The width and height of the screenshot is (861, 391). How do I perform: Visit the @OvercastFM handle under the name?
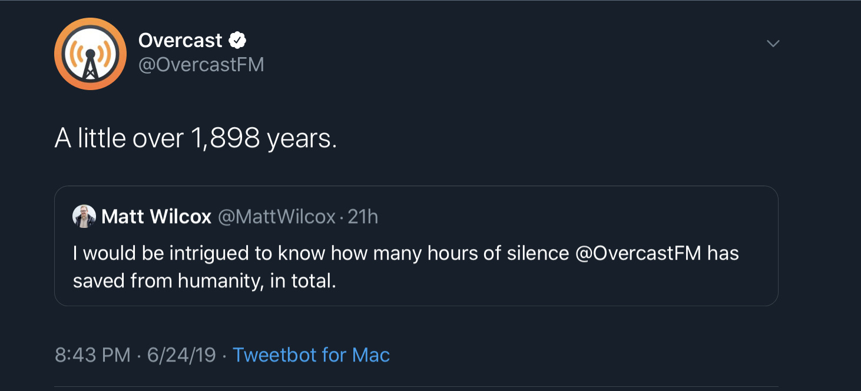pos(201,64)
